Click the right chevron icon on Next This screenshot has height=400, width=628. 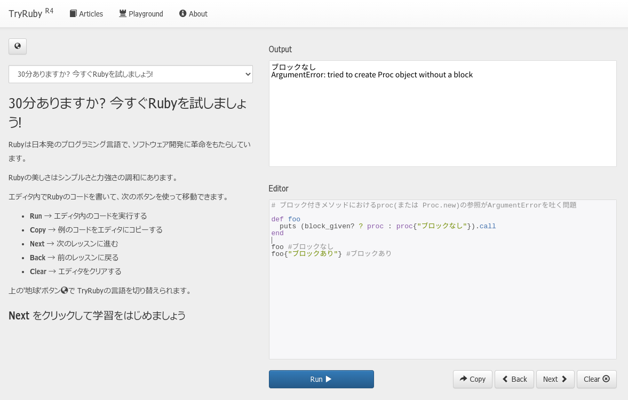pos(565,379)
